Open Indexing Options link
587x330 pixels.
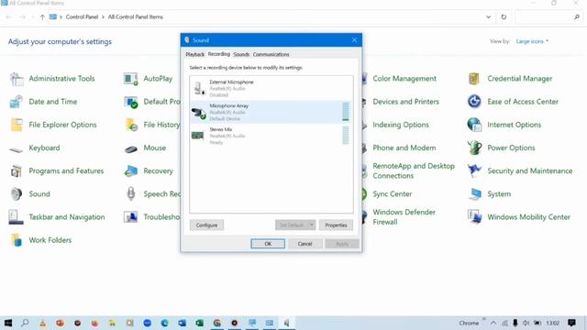click(401, 125)
